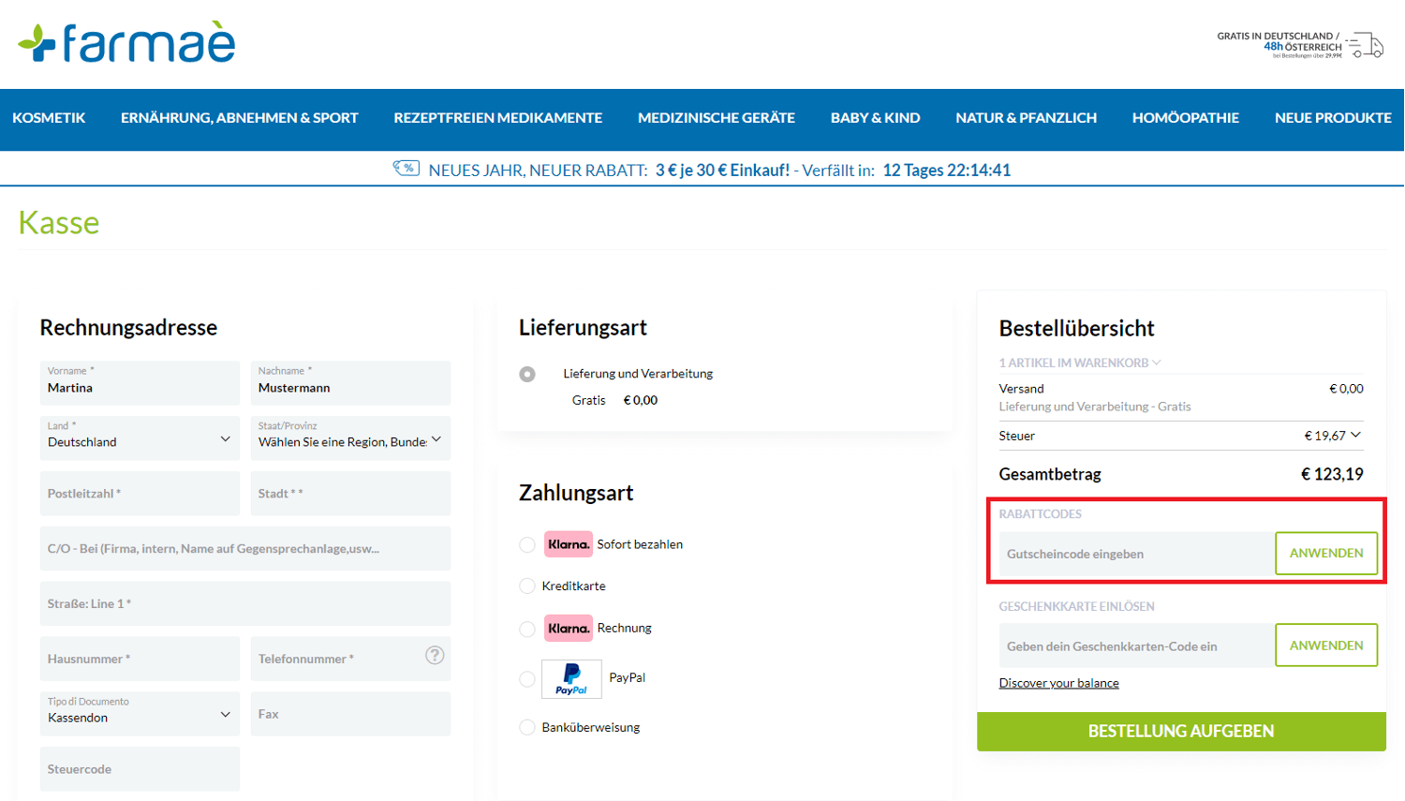
Task: Open the Land dropdown showing Deutschland
Action: (140, 438)
